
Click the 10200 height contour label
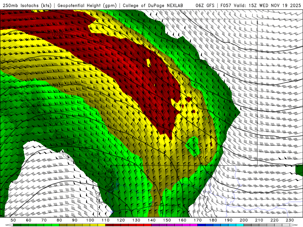point(58,34)
